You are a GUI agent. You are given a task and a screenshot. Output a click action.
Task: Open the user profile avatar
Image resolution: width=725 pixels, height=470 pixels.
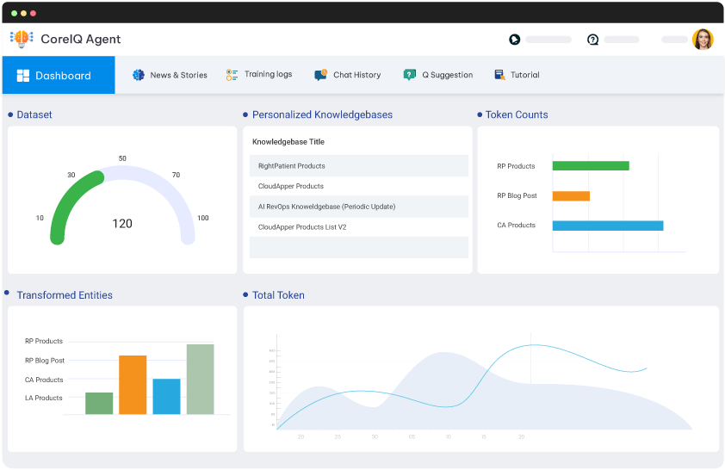pyautogui.click(x=703, y=40)
